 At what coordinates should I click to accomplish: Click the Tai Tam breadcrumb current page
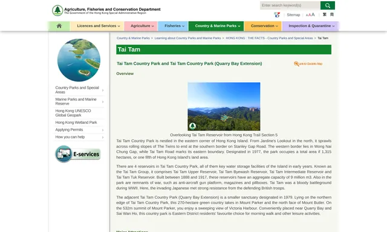click(323, 38)
